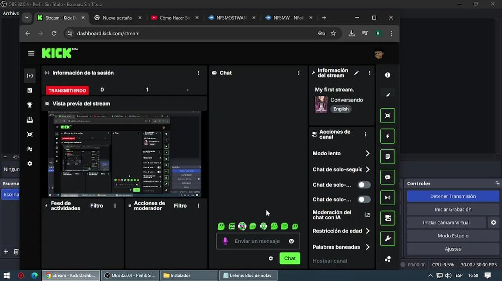
Task: Open the users moderation icon in left sidebar
Action: (x=30, y=149)
